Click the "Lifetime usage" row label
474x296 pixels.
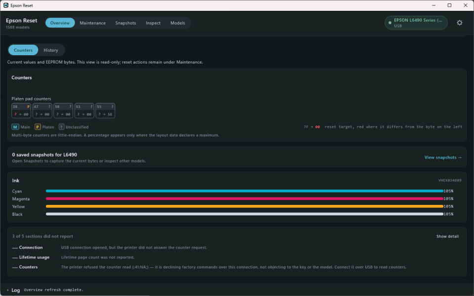click(34, 257)
